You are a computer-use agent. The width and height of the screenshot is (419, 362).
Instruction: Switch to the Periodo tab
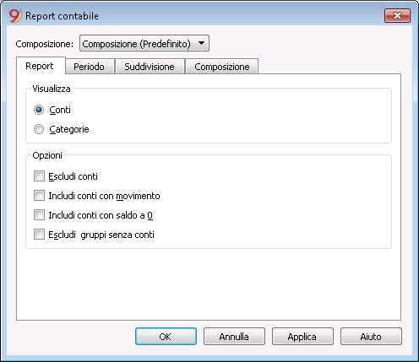click(x=89, y=67)
